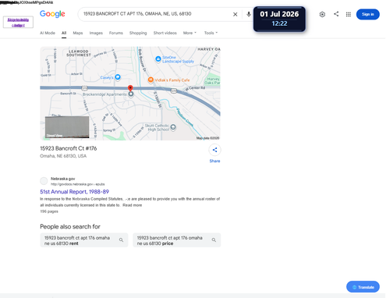
Task: Open the Google apps grid
Action: click(349, 14)
